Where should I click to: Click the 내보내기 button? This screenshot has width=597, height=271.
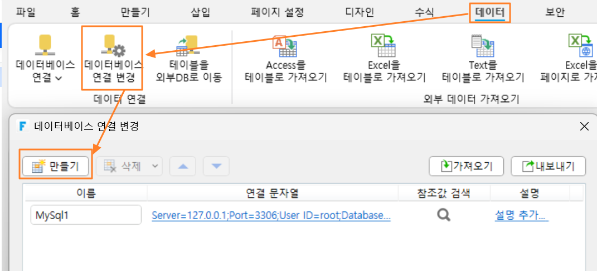click(549, 166)
